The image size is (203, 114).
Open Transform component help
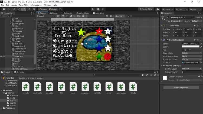tap(195, 25)
